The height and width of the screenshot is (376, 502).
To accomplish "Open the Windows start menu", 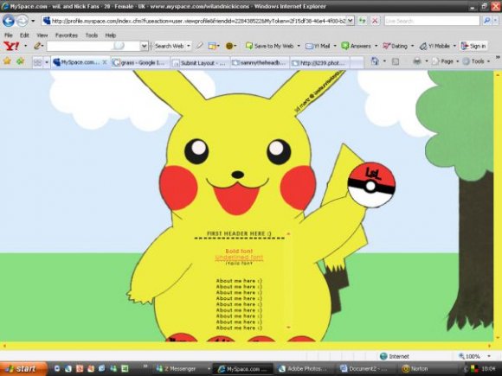I will (x=23, y=368).
